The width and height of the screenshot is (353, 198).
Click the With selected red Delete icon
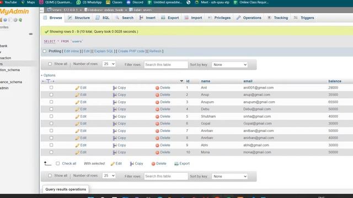point(153,164)
